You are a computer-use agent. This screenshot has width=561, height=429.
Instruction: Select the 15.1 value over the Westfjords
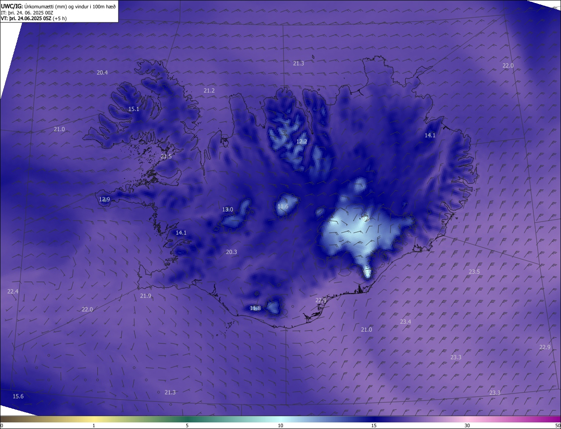click(134, 109)
